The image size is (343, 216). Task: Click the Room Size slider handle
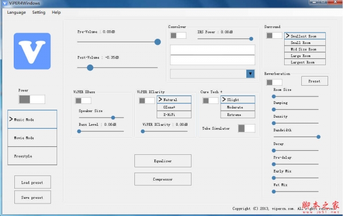tap(274, 97)
